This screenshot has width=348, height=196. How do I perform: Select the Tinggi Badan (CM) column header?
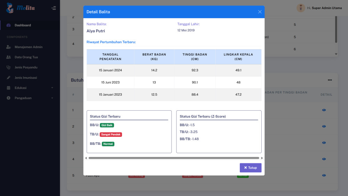195,57
